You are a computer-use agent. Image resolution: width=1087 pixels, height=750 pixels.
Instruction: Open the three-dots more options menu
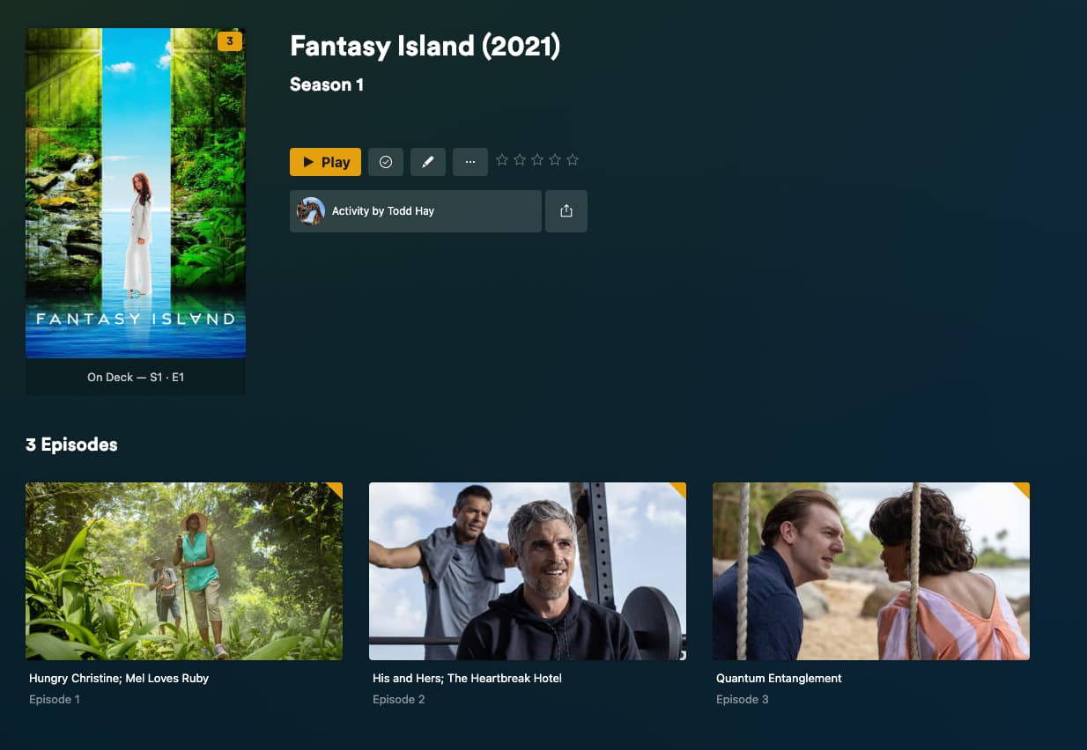(470, 162)
